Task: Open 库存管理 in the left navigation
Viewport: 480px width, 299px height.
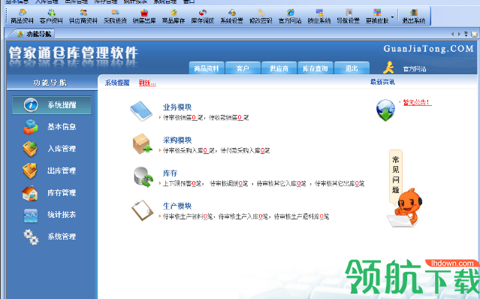Action: (50, 193)
